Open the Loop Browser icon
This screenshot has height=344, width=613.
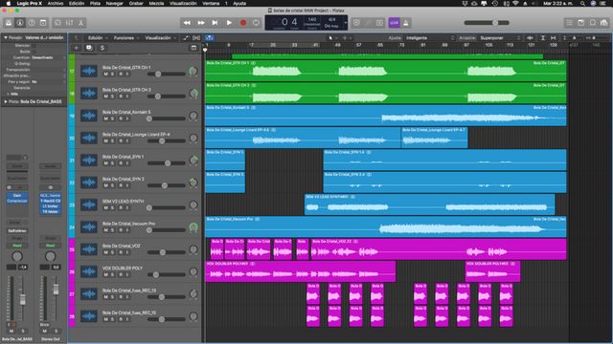click(593, 23)
